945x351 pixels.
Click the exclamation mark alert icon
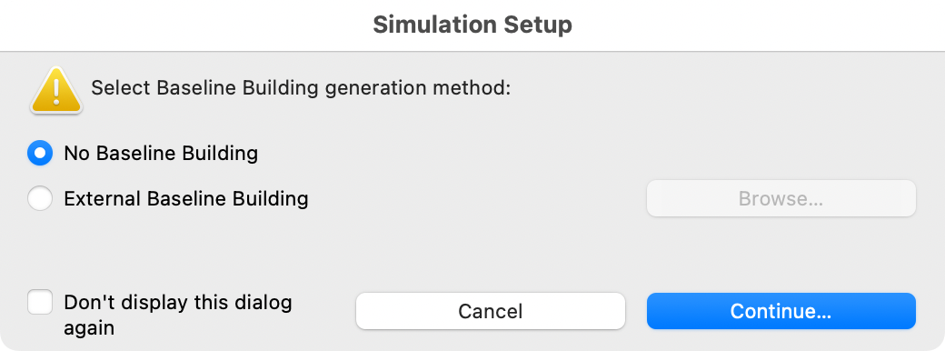56,90
